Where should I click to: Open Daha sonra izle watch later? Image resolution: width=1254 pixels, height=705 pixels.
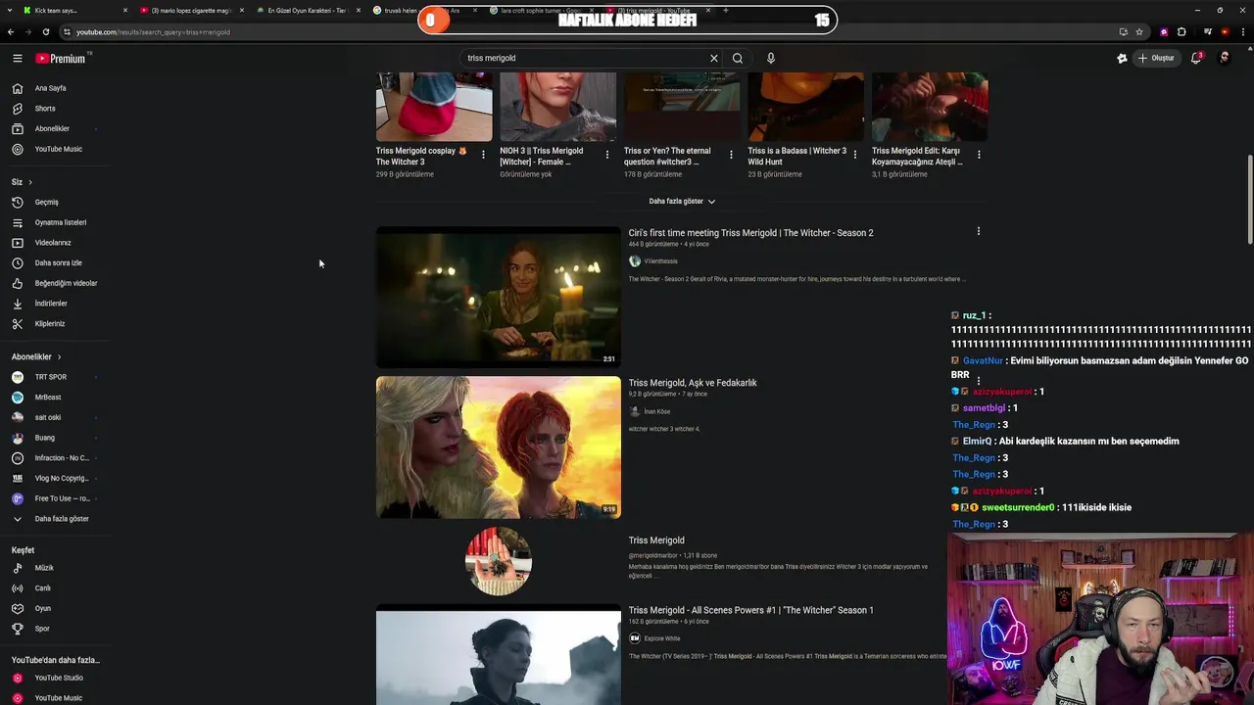click(58, 262)
